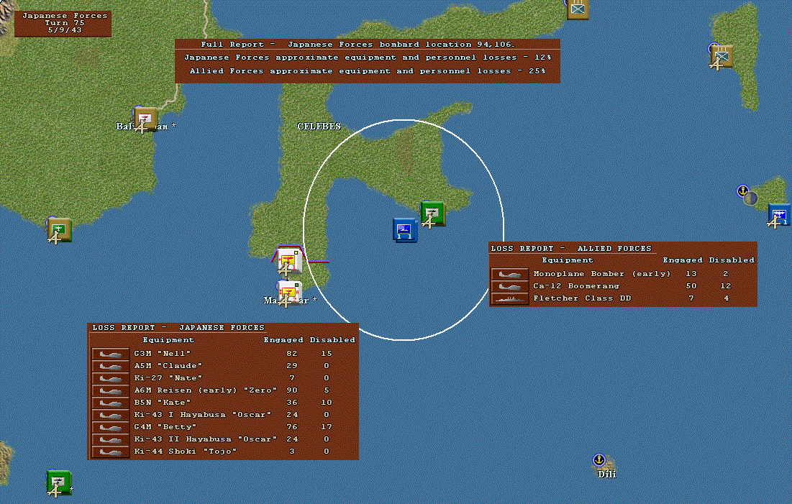Select the tan unit at Balikpapan
This screenshot has width=792, height=504.
tap(145, 119)
